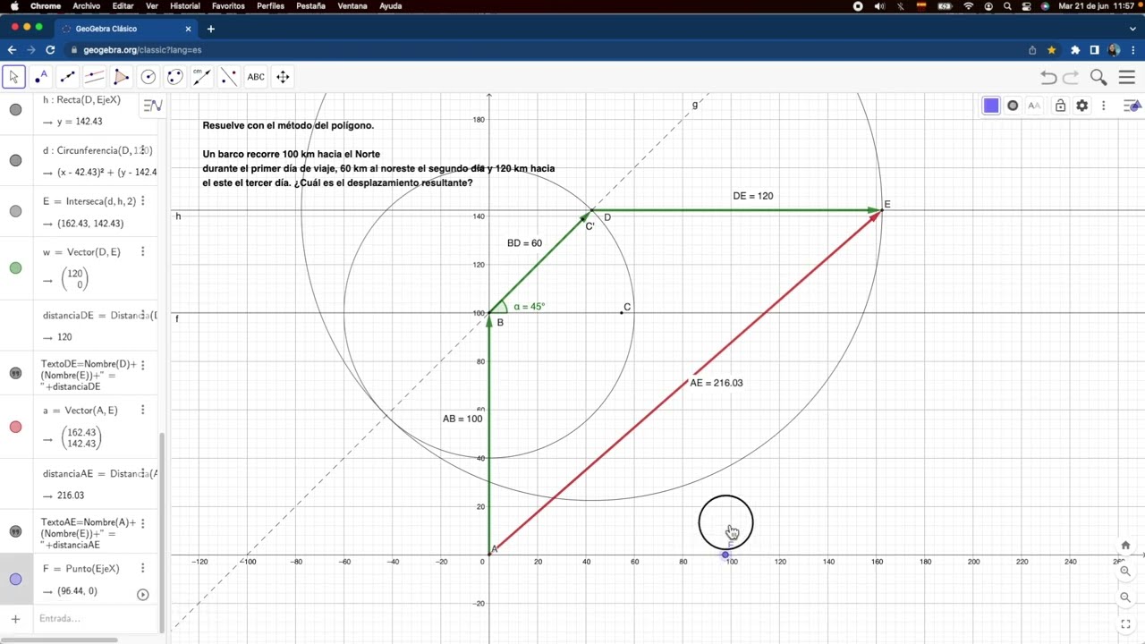Screen dimensions: 1145x644
Task: Select the Point tool
Action: coord(40,77)
